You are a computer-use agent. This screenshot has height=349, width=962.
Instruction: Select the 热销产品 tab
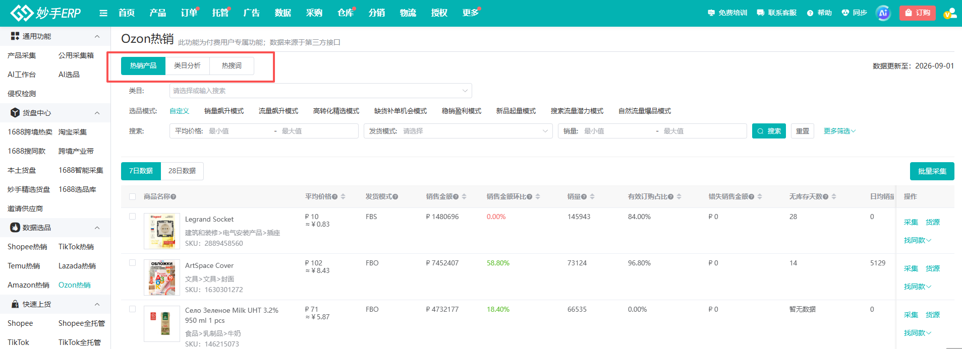[143, 65]
